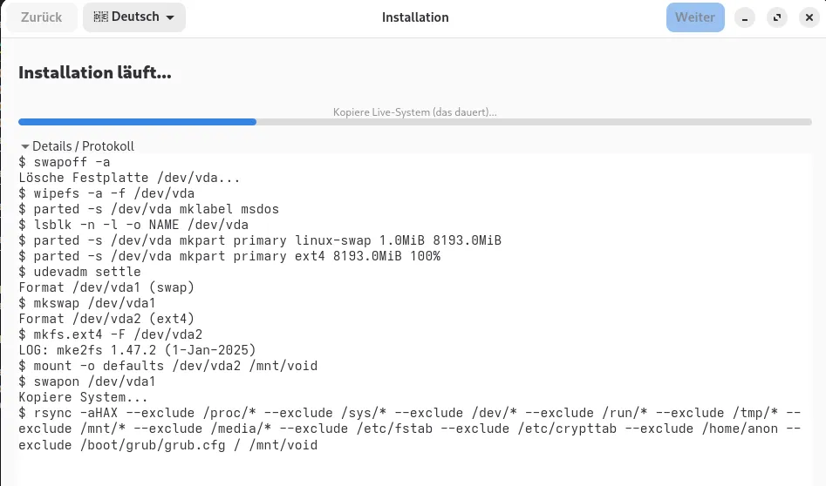Open the Deutsch language dropdown

tap(133, 17)
